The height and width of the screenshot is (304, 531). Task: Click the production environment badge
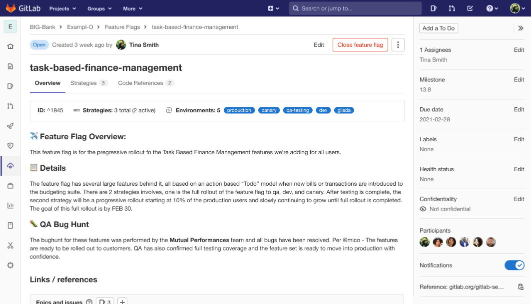[239, 110]
